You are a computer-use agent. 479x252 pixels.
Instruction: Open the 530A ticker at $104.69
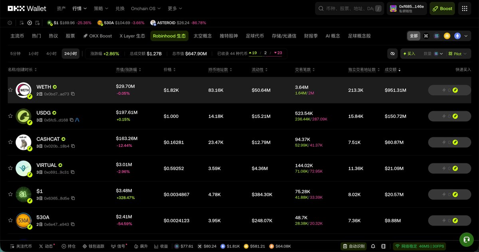point(121,23)
